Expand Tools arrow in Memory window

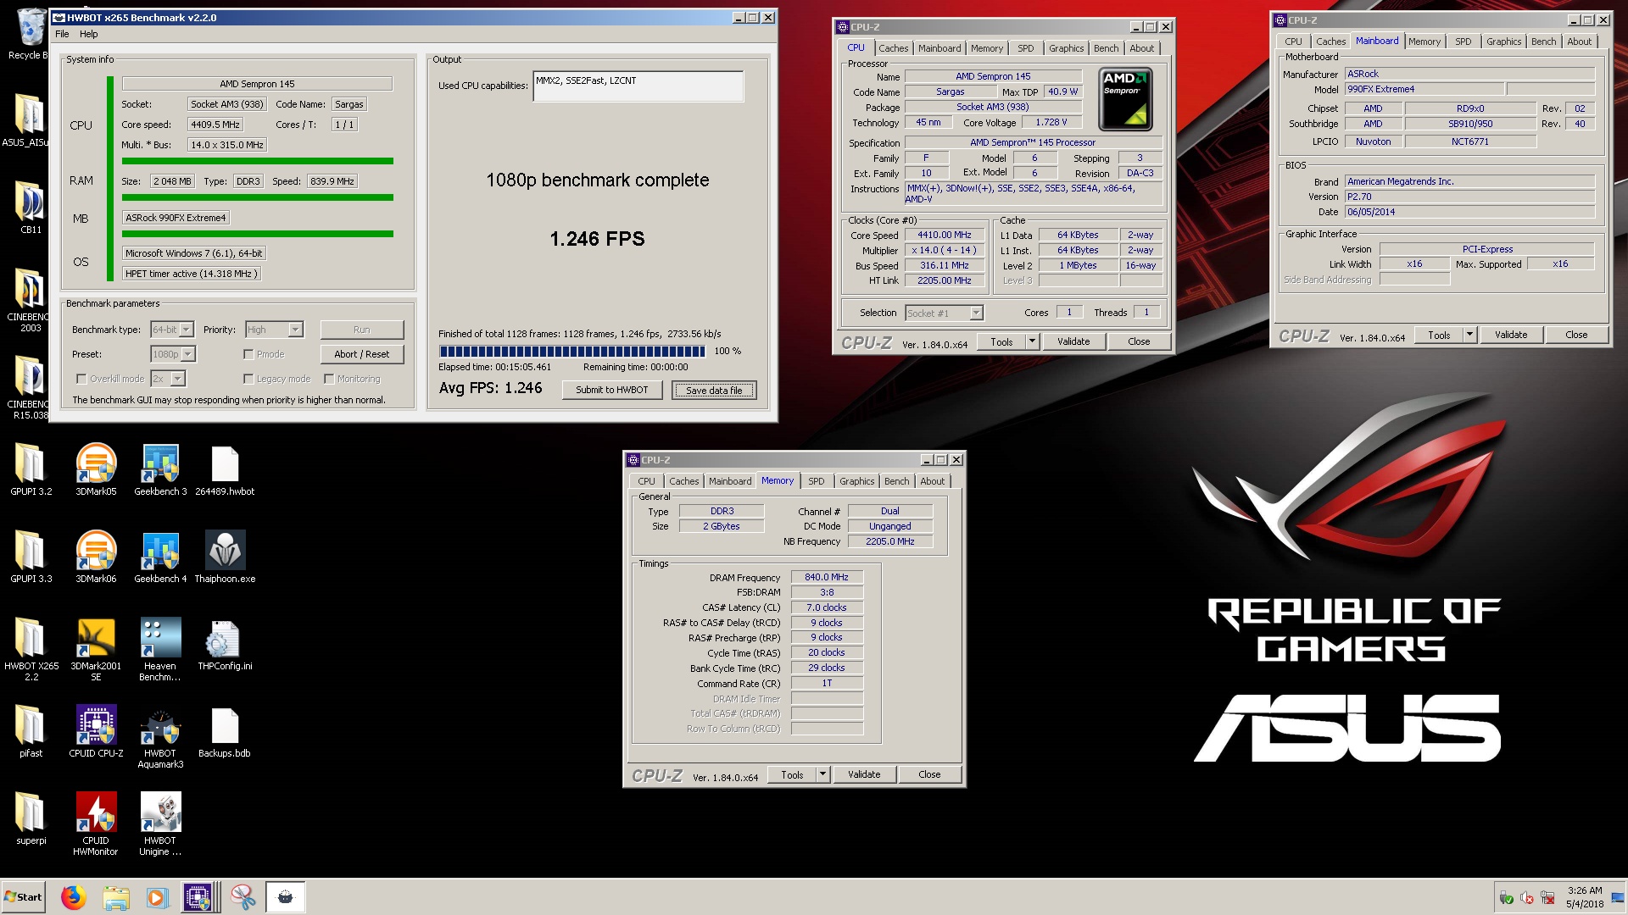coord(822,774)
